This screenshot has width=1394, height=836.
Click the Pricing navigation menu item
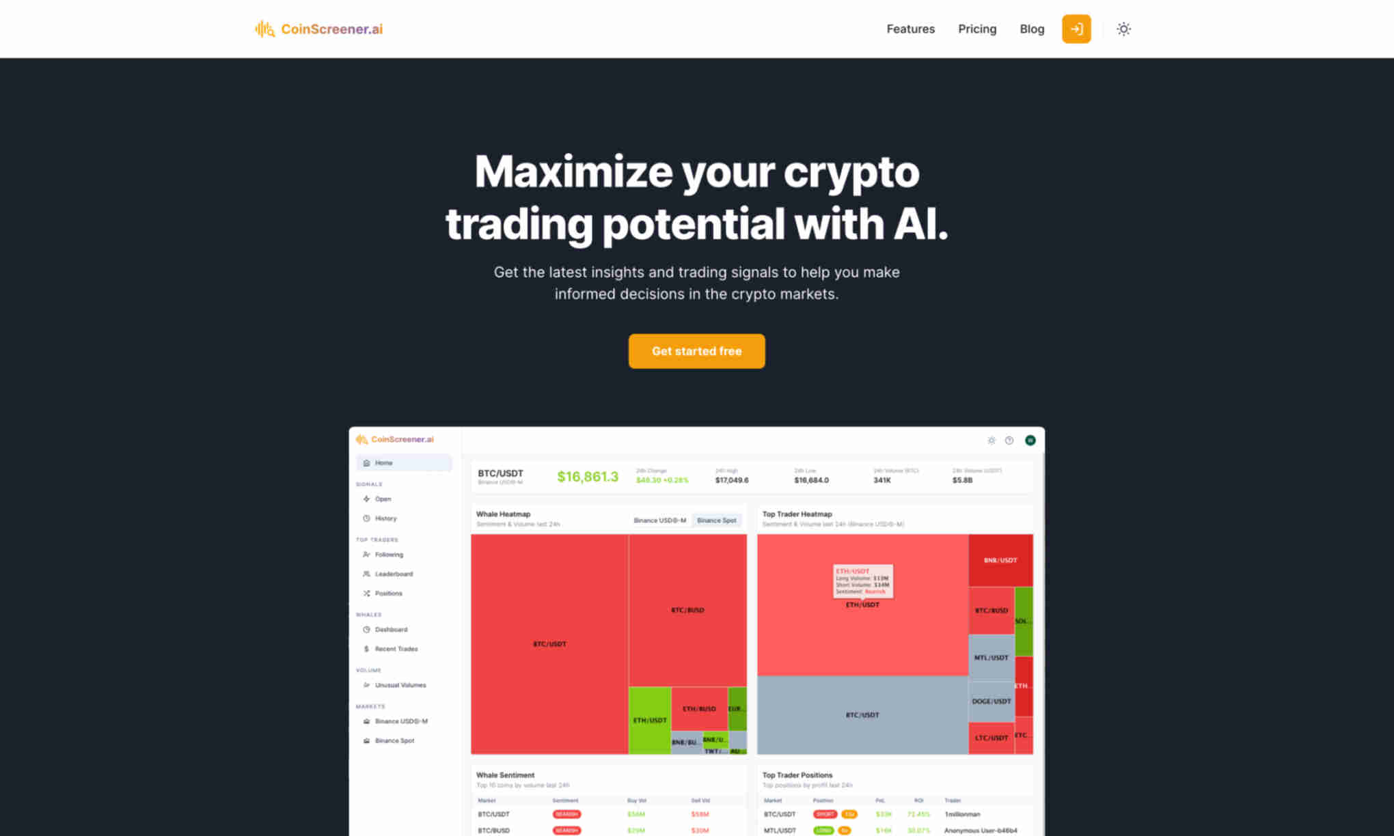tap(976, 29)
